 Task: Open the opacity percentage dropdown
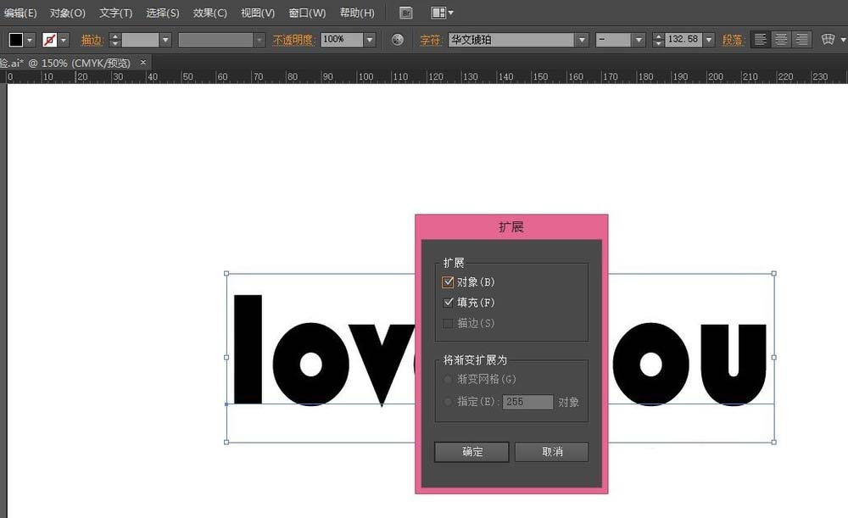tap(370, 39)
